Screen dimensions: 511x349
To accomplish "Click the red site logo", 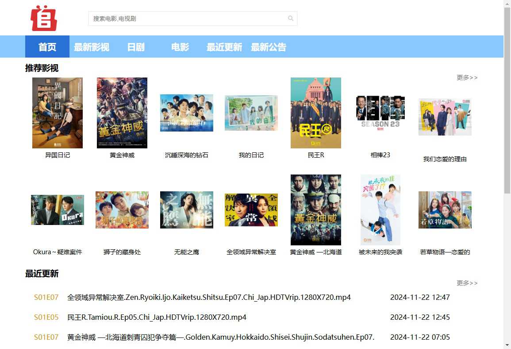I will coord(44,18).
